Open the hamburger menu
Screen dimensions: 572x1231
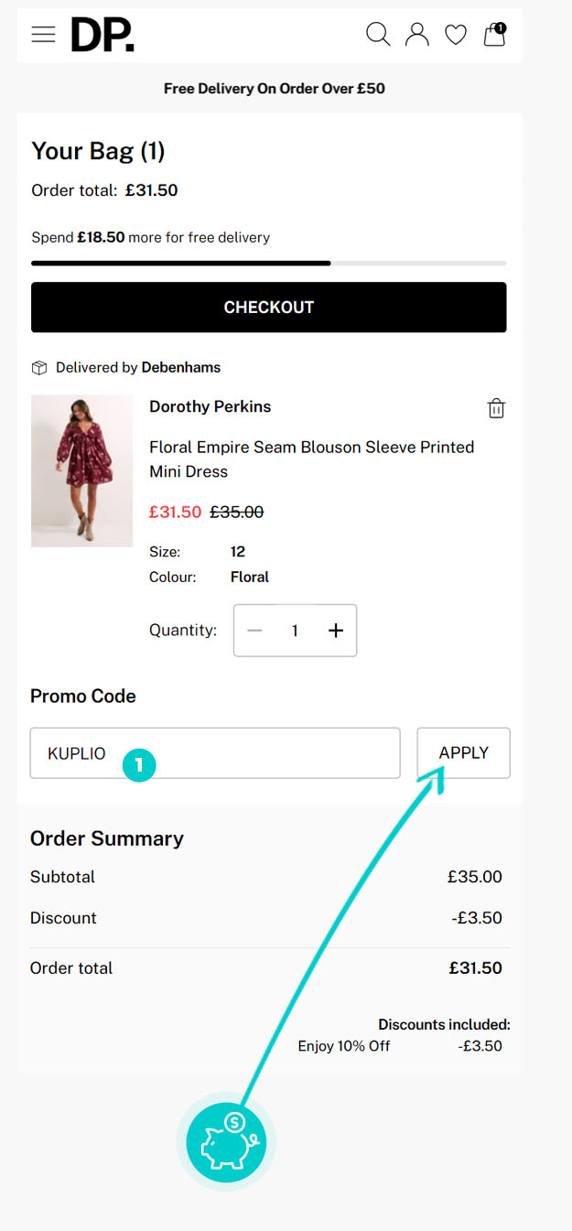pos(43,35)
